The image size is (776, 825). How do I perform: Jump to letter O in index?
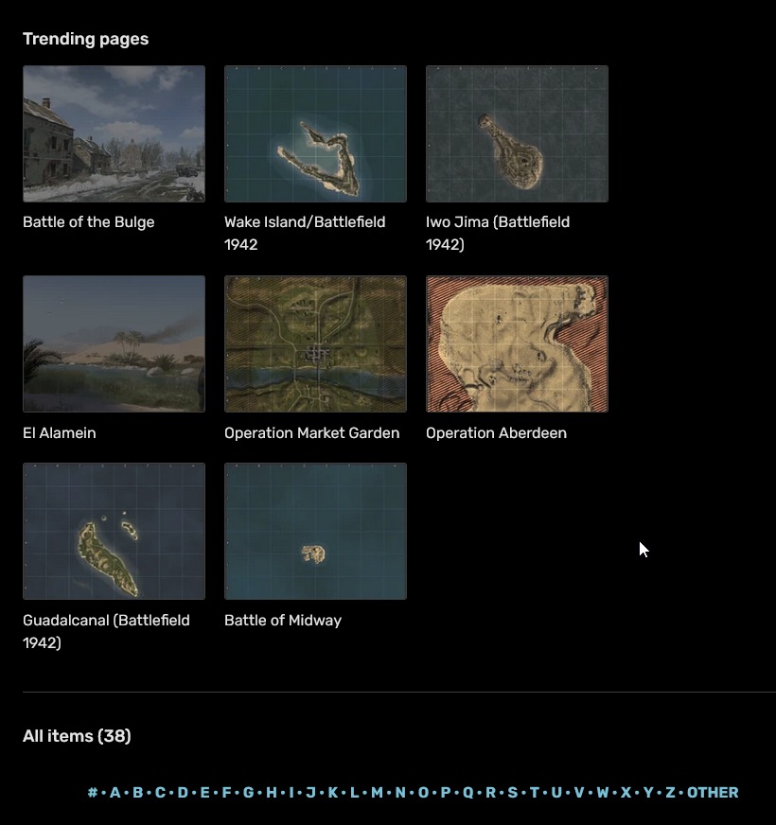pyautogui.click(x=423, y=793)
